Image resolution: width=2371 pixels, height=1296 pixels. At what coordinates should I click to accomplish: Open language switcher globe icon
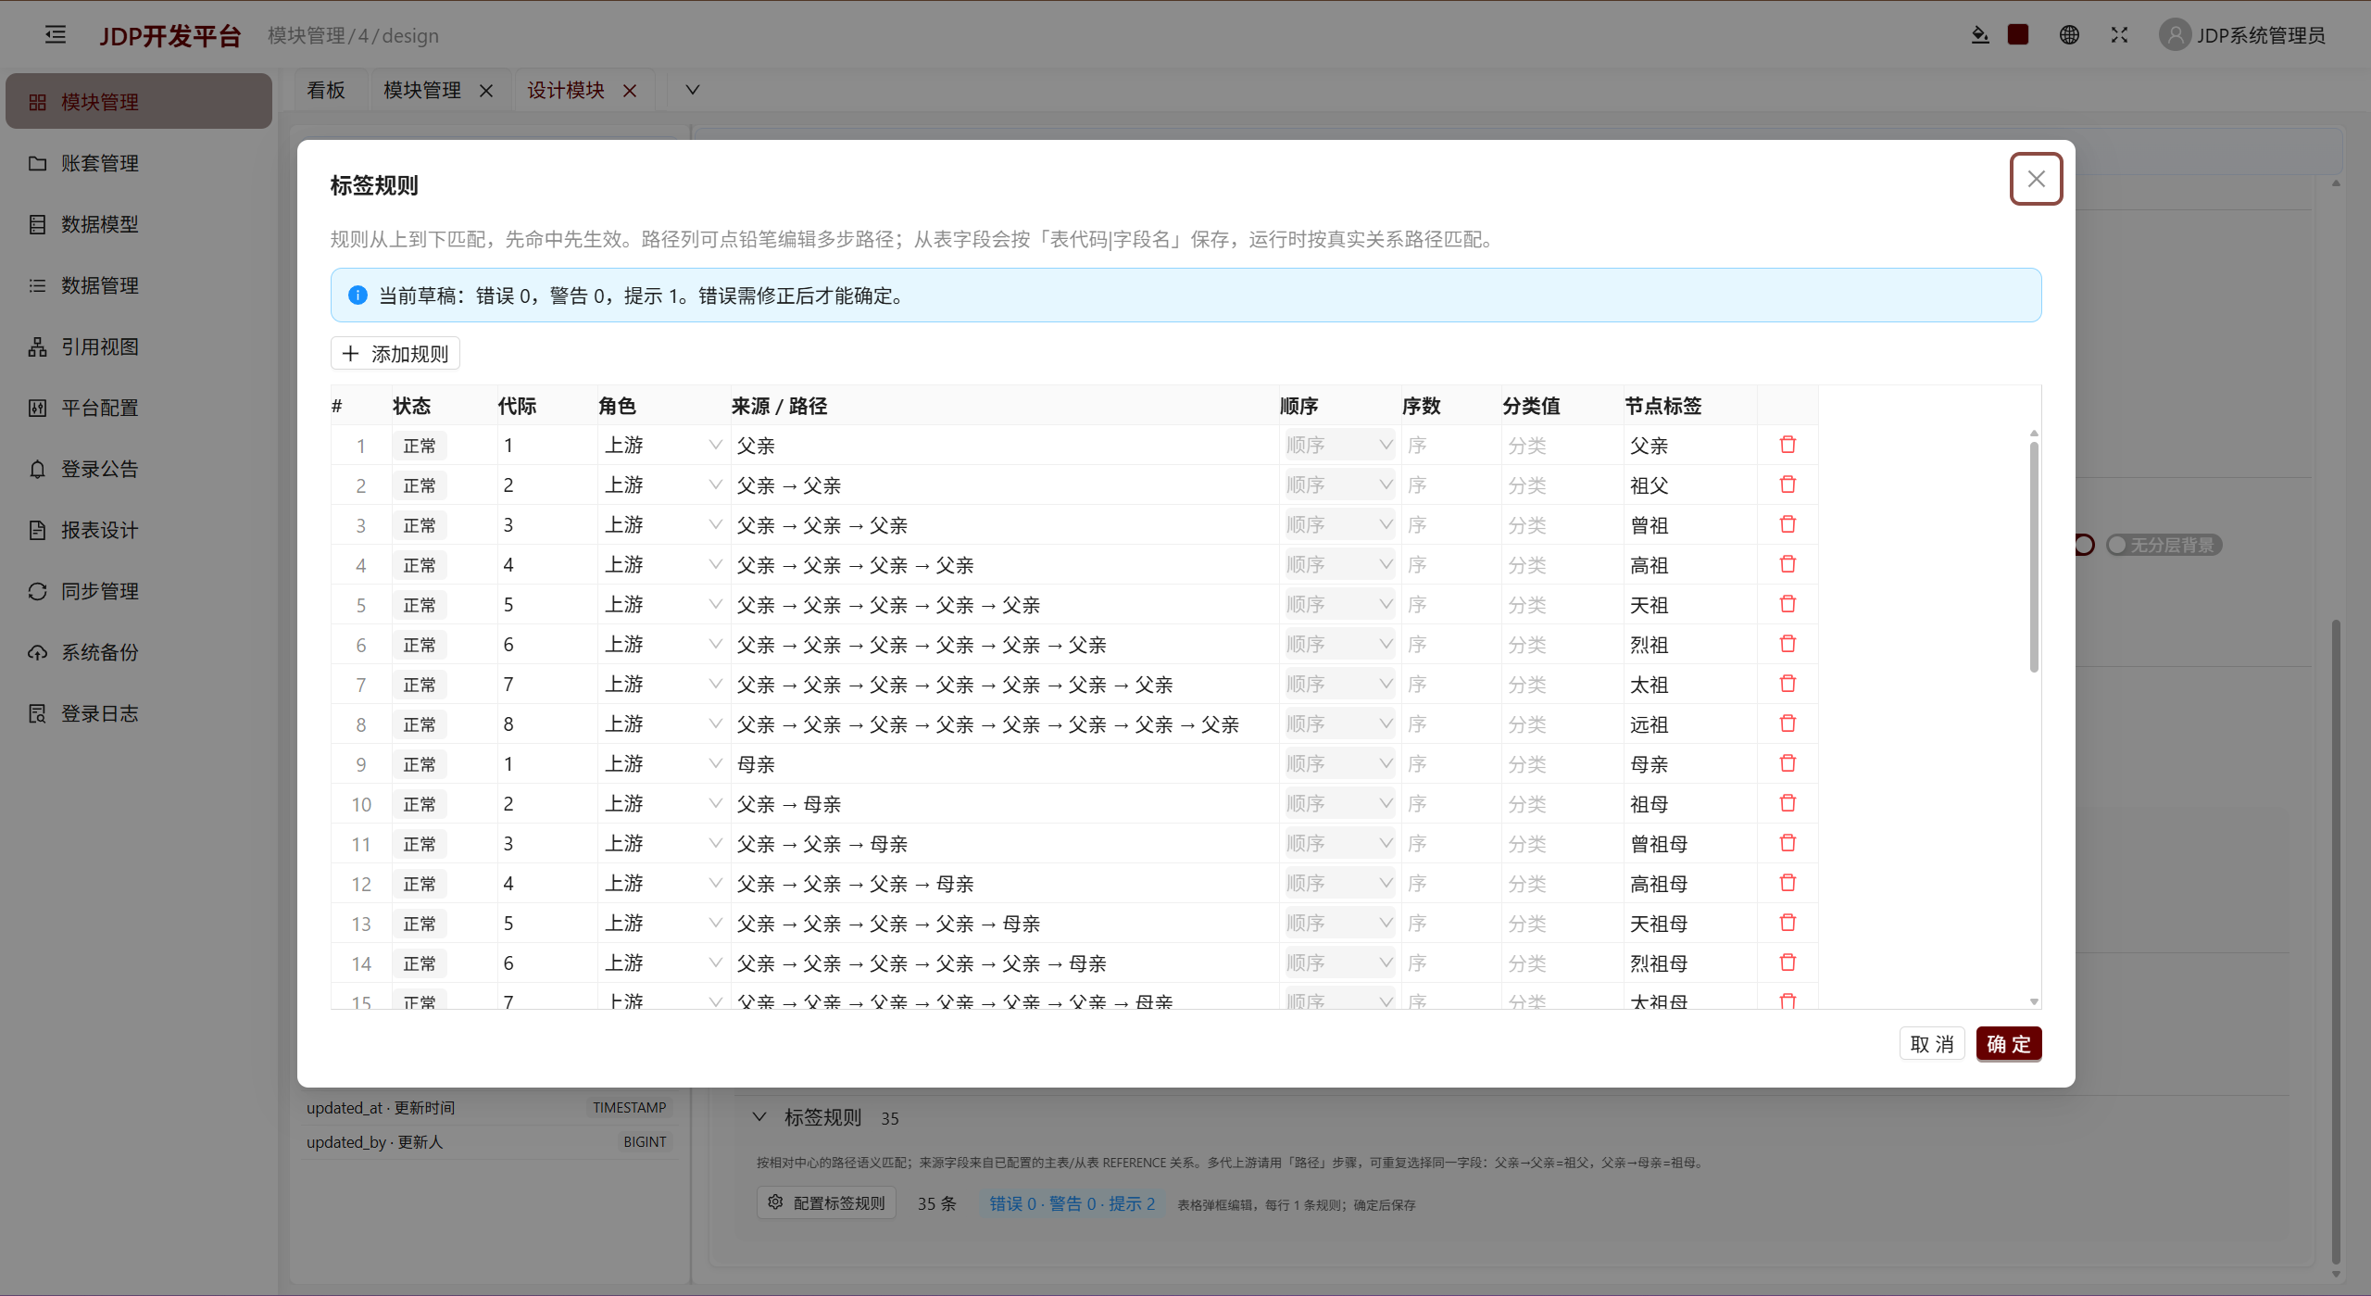tap(2069, 35)
